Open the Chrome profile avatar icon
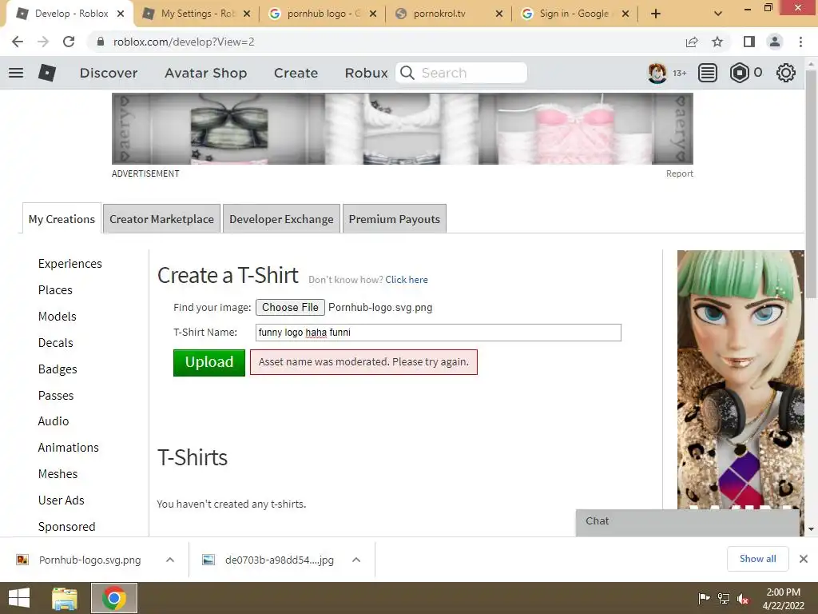 (x=775, y=42)
